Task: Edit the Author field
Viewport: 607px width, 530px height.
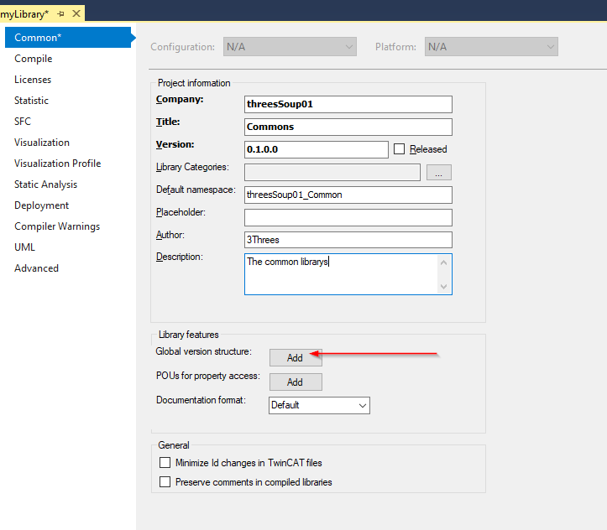Action: (x=348, y=240)
